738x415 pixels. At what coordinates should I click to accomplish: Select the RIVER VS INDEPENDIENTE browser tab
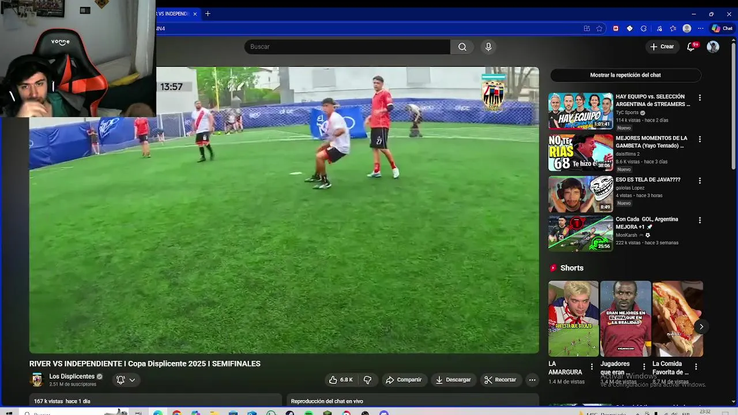point(173,14)
